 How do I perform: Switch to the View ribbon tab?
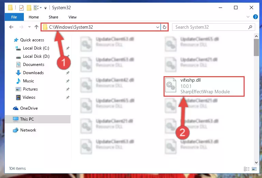pos(73,17)
